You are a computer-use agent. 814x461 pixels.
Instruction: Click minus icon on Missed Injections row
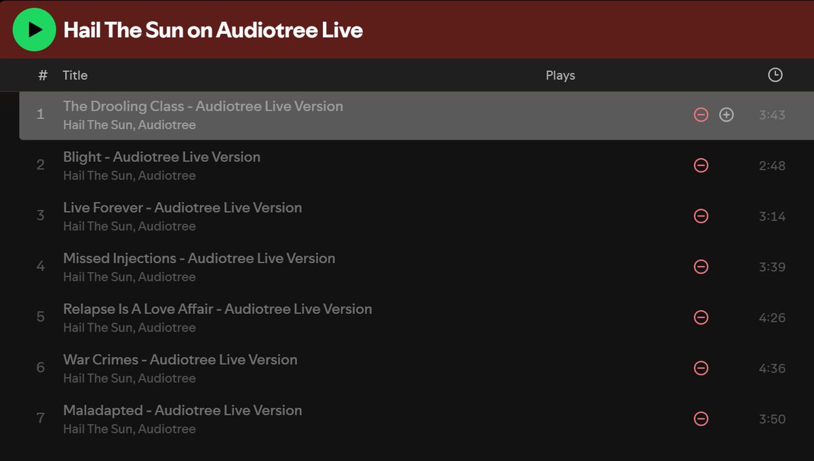701,267
